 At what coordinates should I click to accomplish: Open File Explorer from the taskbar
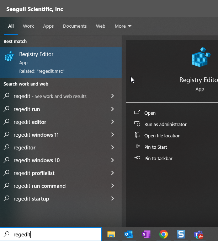tap(111, 234)
